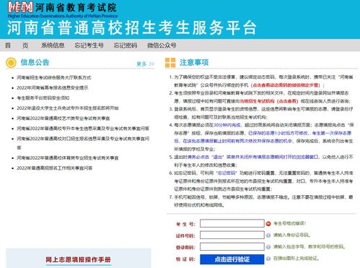Image resolution: width=360 pixels, height=268 pixels.
Task: Click the 信息公告 heading
Action: coord(35,62)
